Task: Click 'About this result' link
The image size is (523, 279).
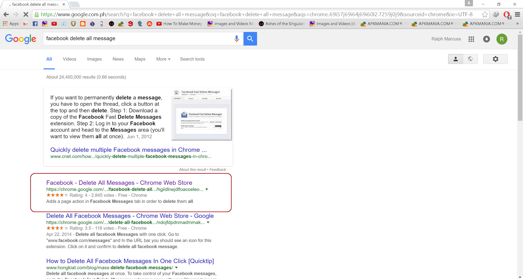Action: click(193, 170)
